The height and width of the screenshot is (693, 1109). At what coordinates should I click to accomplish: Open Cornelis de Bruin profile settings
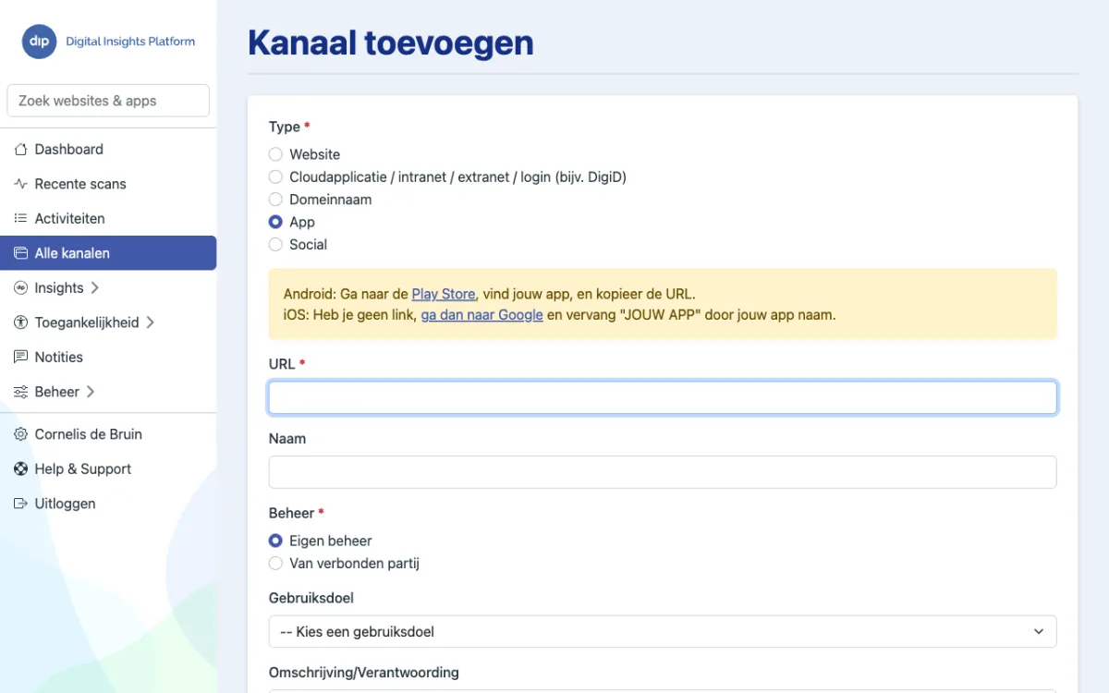coord(108,434)
